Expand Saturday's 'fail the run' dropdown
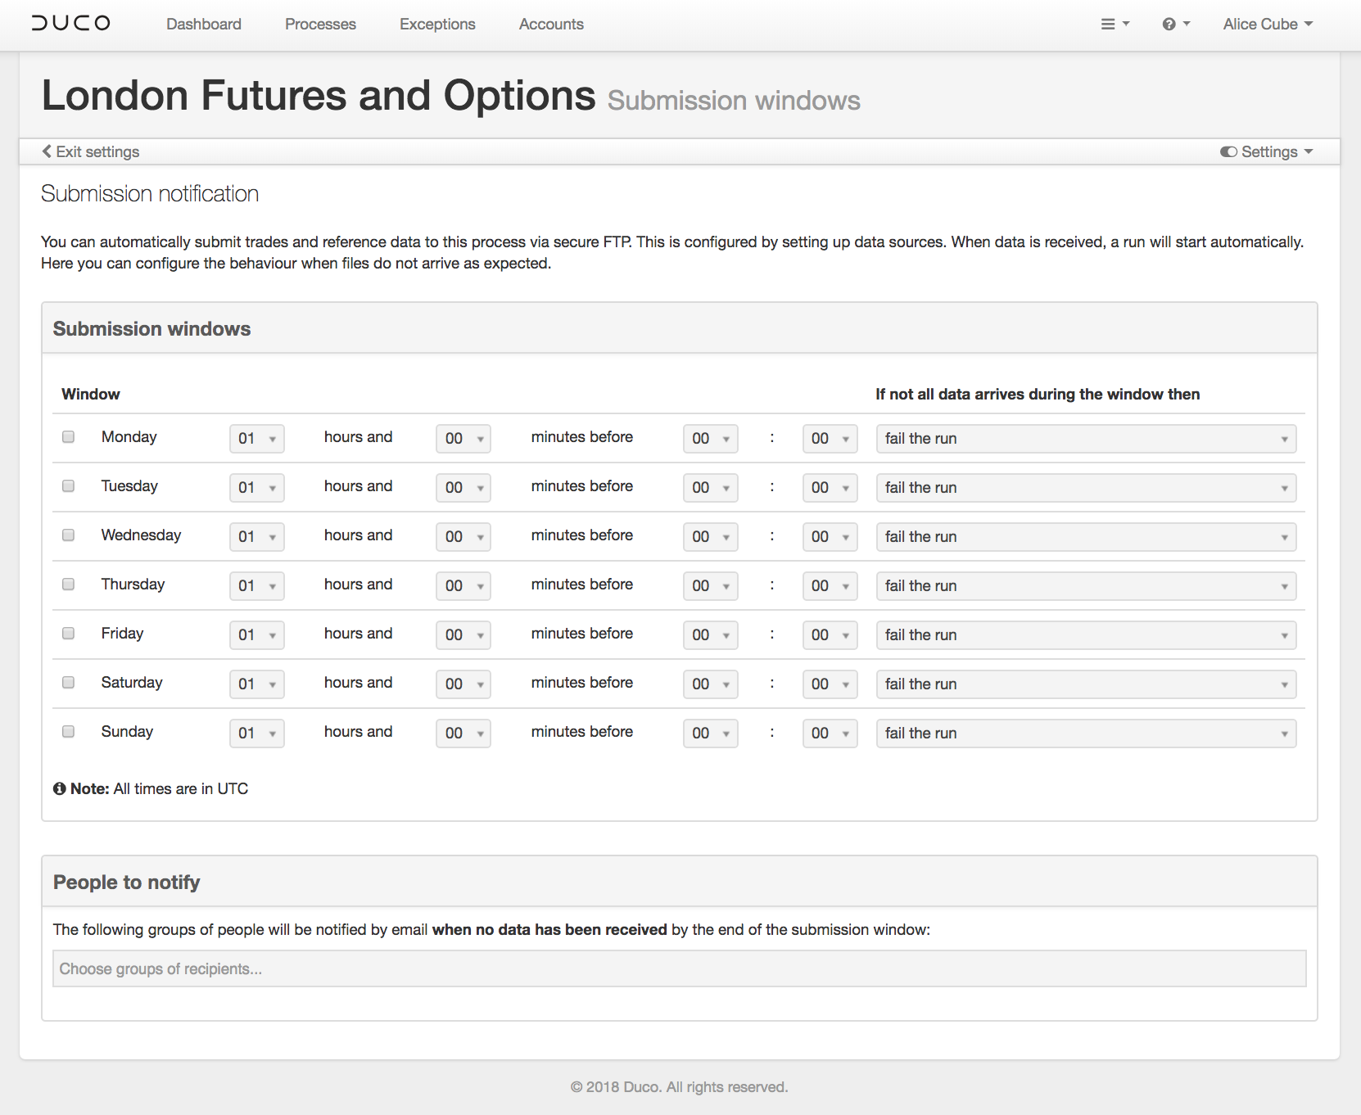This screenshot has width=1361, height=1115. tap(1086, 684)
